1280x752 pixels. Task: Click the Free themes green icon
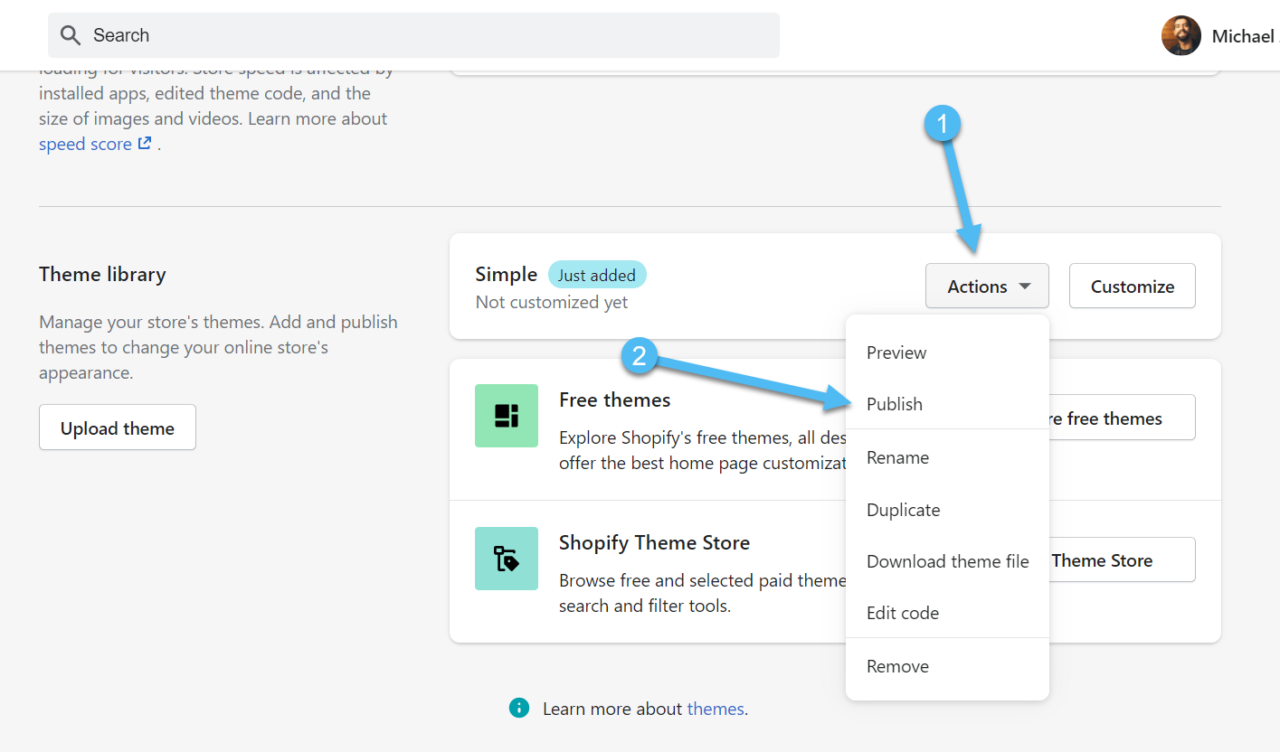[507, 416]
